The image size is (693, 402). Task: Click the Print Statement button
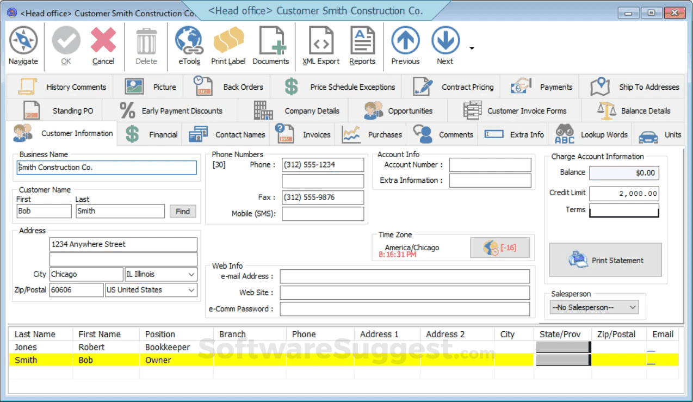tap(605, 259)
